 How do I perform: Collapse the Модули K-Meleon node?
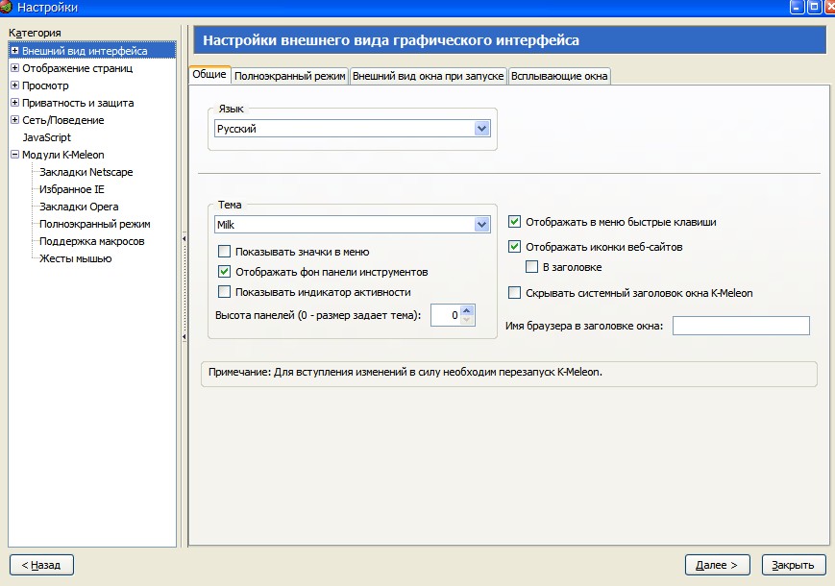14,155
